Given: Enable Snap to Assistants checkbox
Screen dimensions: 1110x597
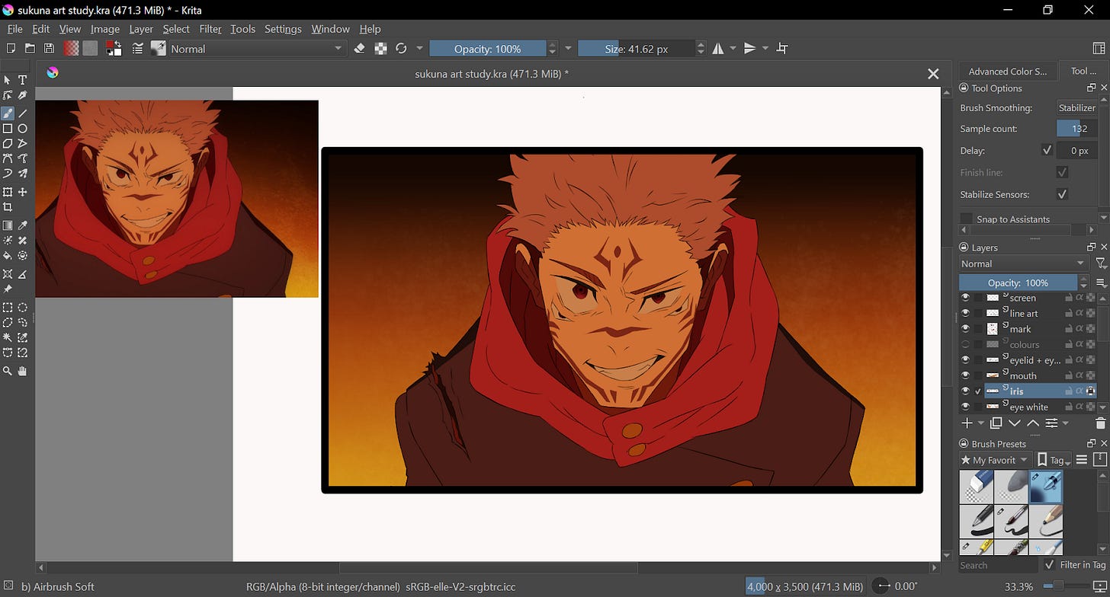Looking at the screenshot, I should click(967, 219).
